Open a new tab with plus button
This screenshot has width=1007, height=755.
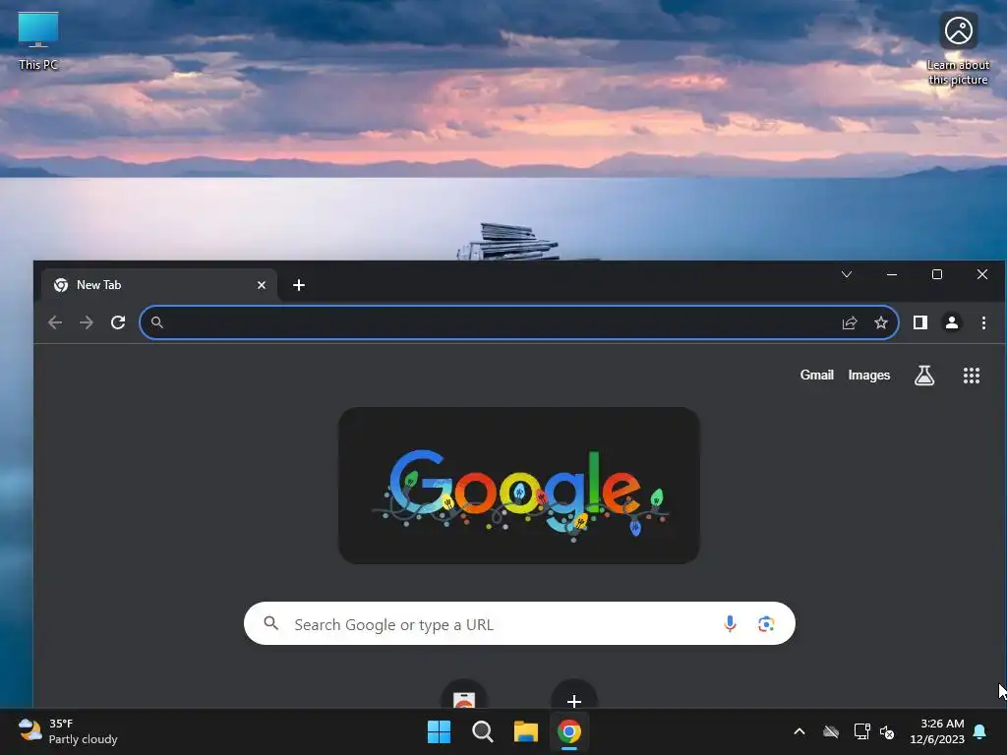tap(299, 285)
